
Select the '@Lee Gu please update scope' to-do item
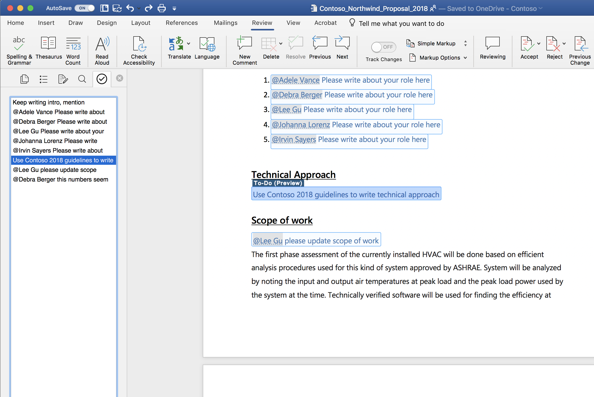point(55,170)
